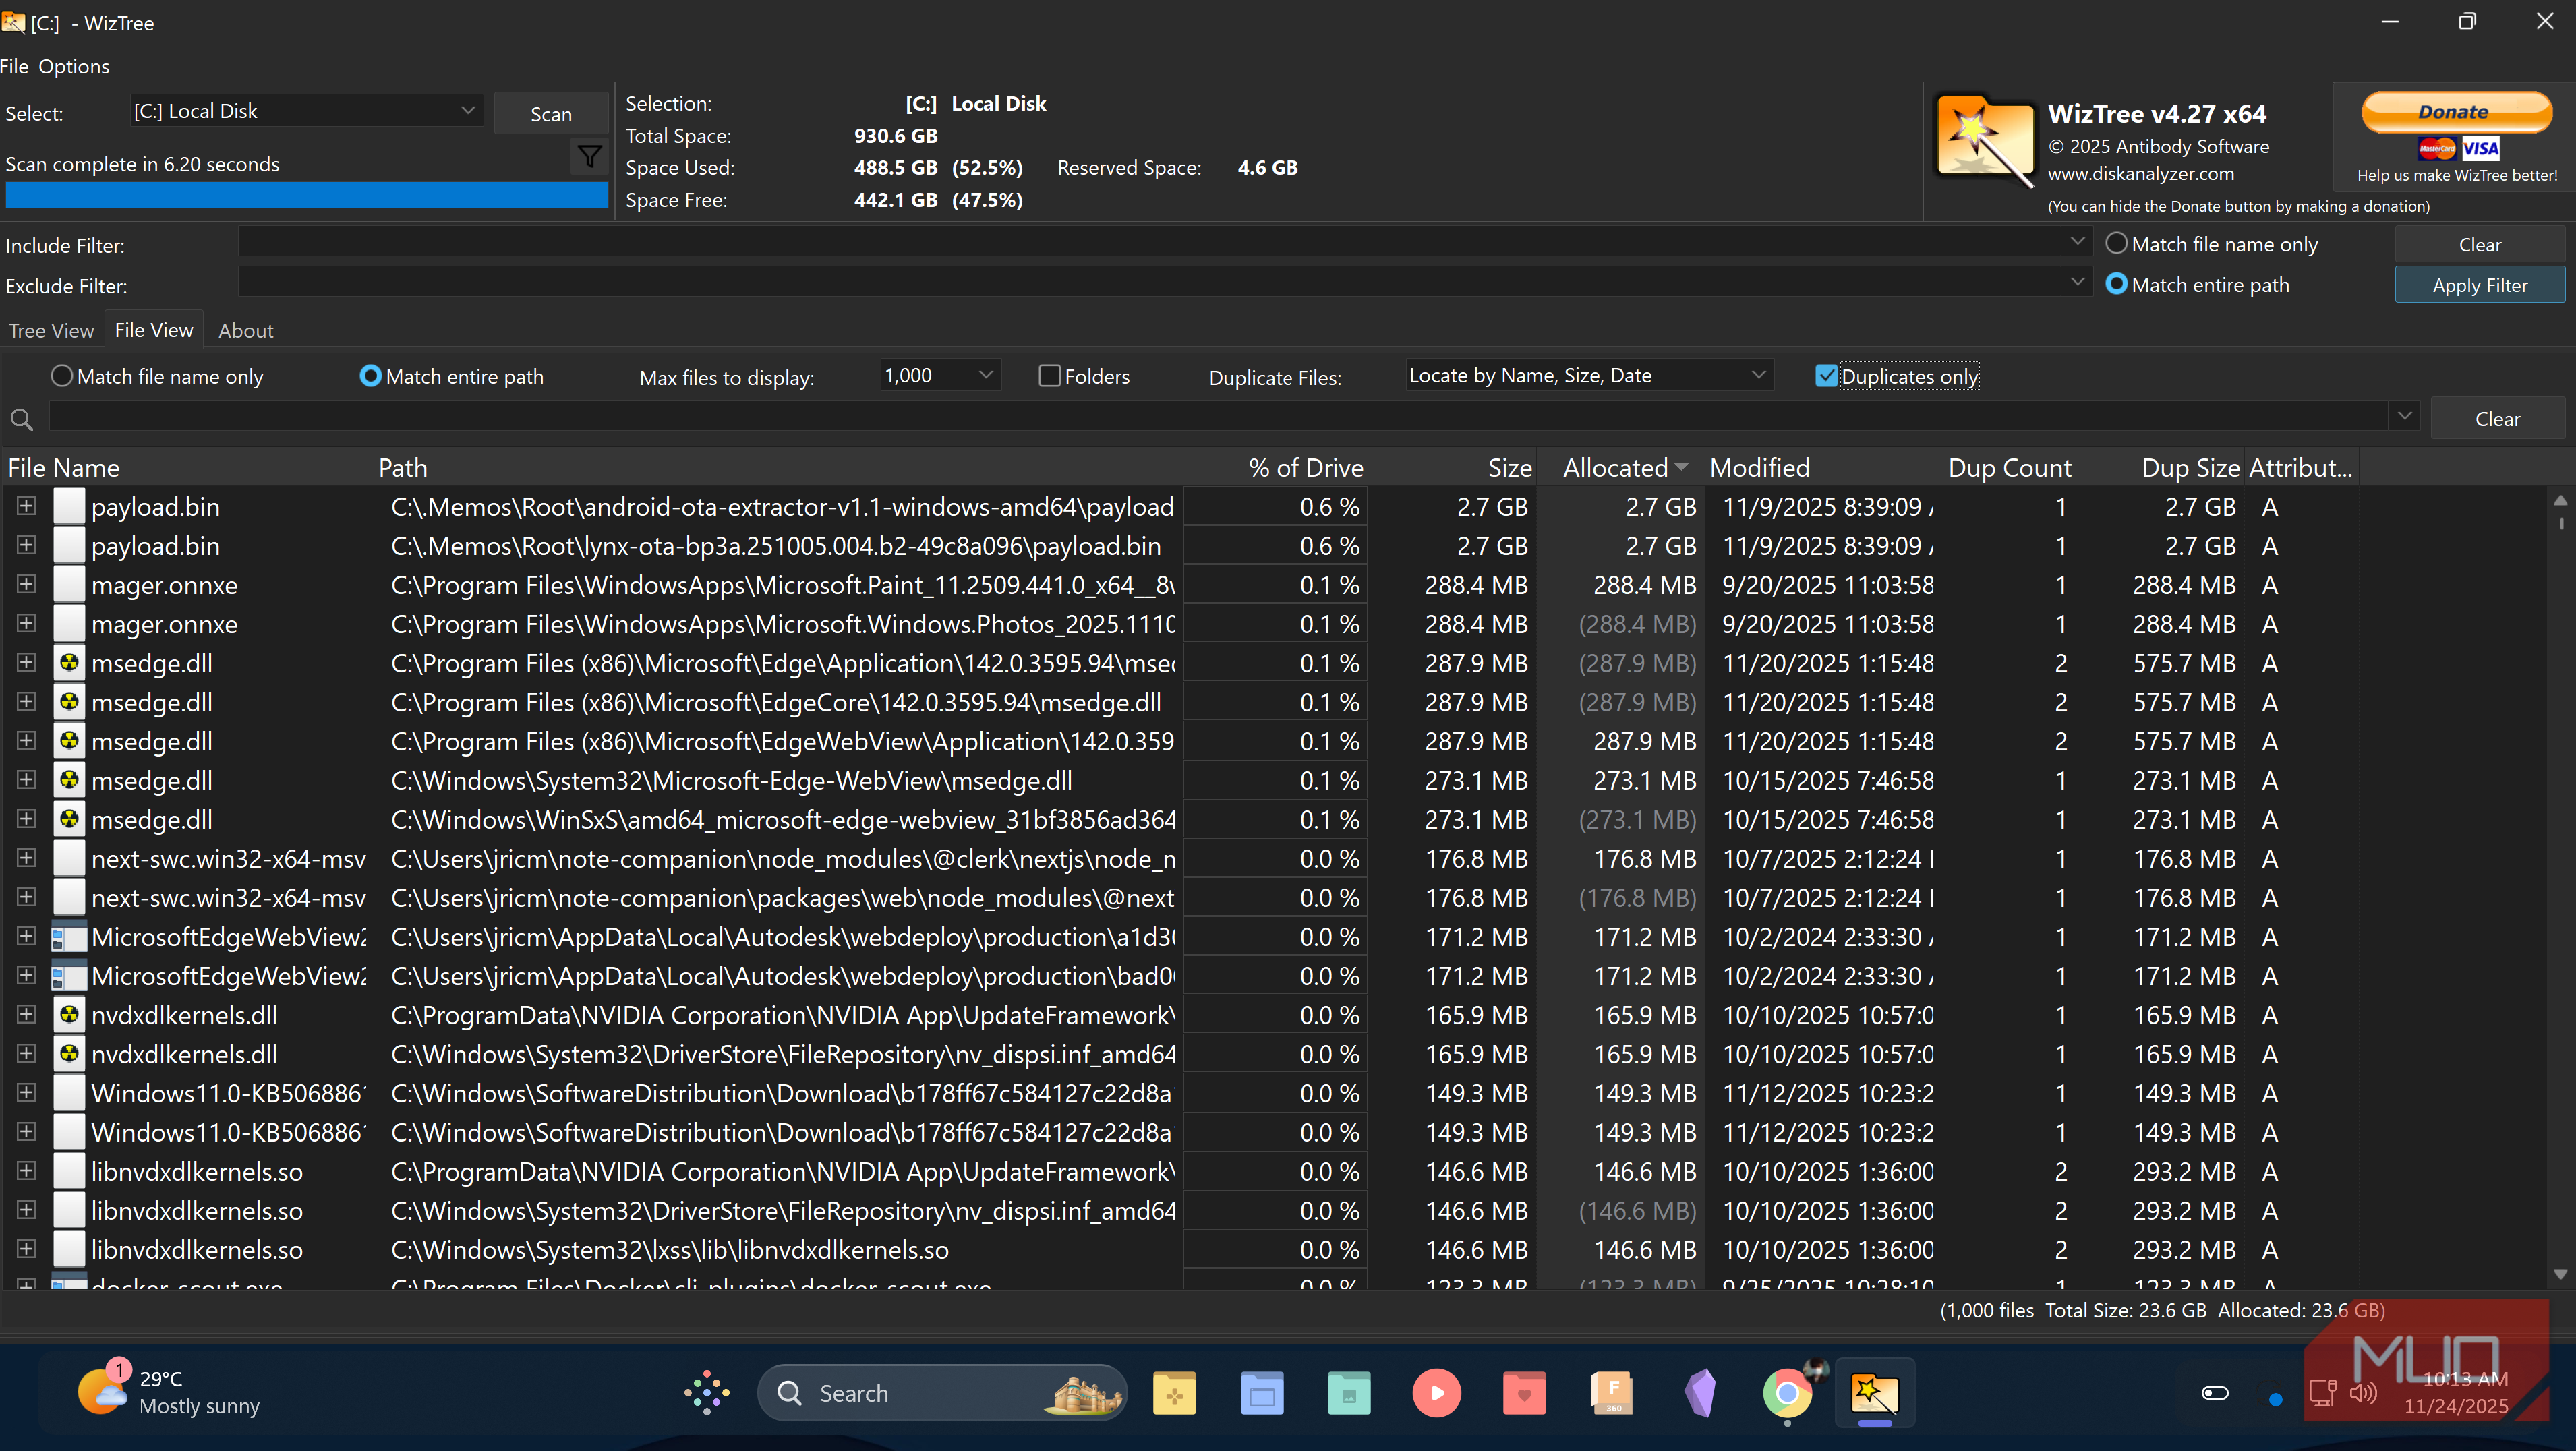Open the Options menu
The width and height of the screenshot is (2576, 1451).
tap(74, 66)
